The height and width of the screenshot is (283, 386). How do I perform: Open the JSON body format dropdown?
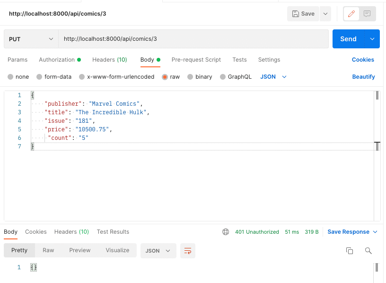click(x=273, y=77)
